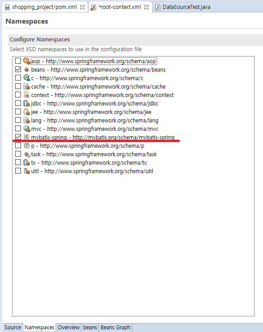Click the mybatis-spring namespace icon
The image size is (263, 332).
tap(26, 137)
